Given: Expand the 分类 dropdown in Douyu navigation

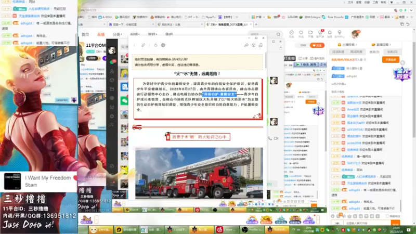Looking at the screenshot, I should (x=118, y=34).
